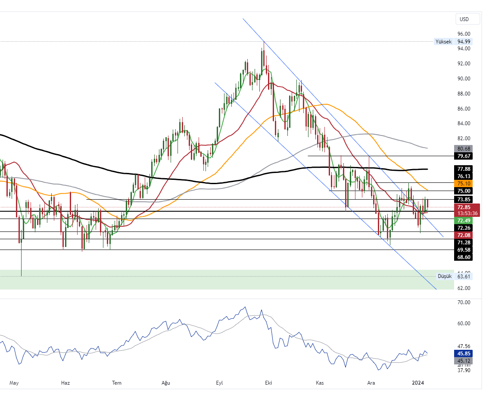The image size is (486, 404).
Task: Click the May month on time axis
Action: coord(14,382)
